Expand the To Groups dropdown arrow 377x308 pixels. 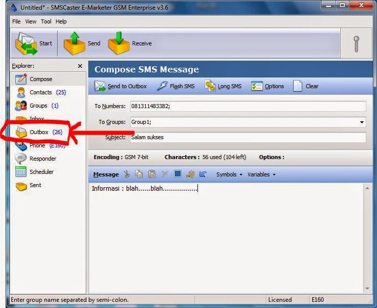(362, 122)
